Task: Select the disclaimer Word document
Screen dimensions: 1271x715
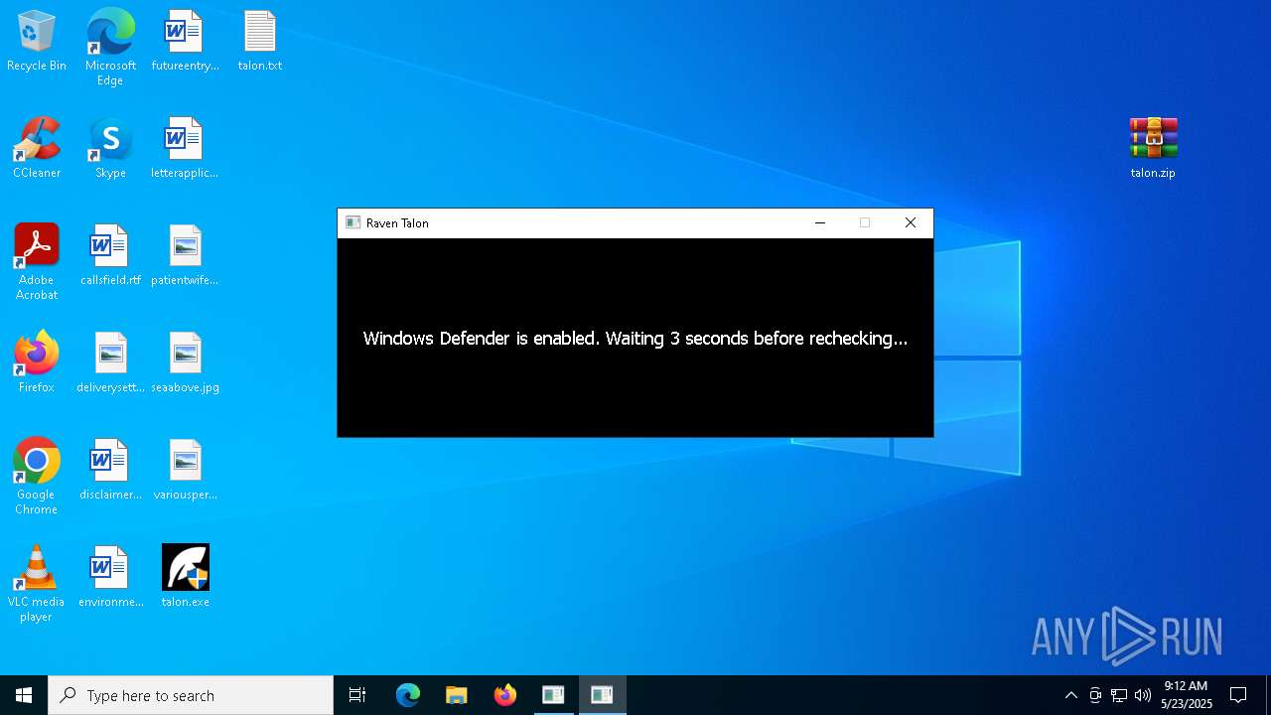Action: [x=110, y=471]
